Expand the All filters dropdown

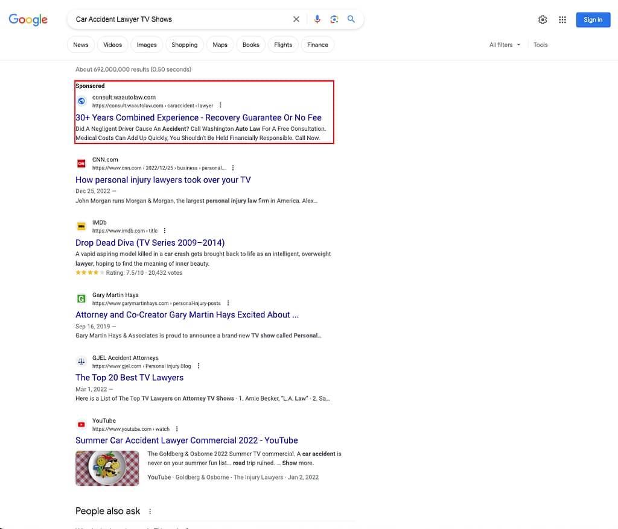(505, 45)
